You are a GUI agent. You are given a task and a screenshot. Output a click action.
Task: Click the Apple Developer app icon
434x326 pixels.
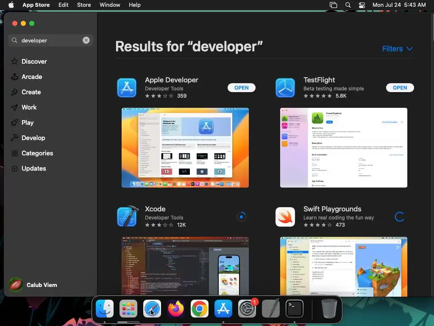pyautogui.click(x=127, y=88)
